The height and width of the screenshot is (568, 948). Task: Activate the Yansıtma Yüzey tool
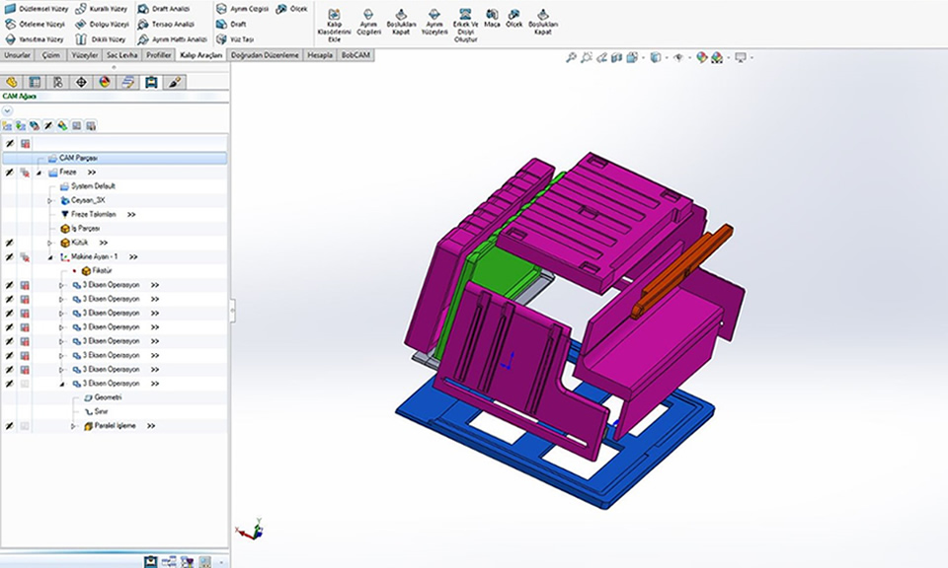(x=35, y=39)
